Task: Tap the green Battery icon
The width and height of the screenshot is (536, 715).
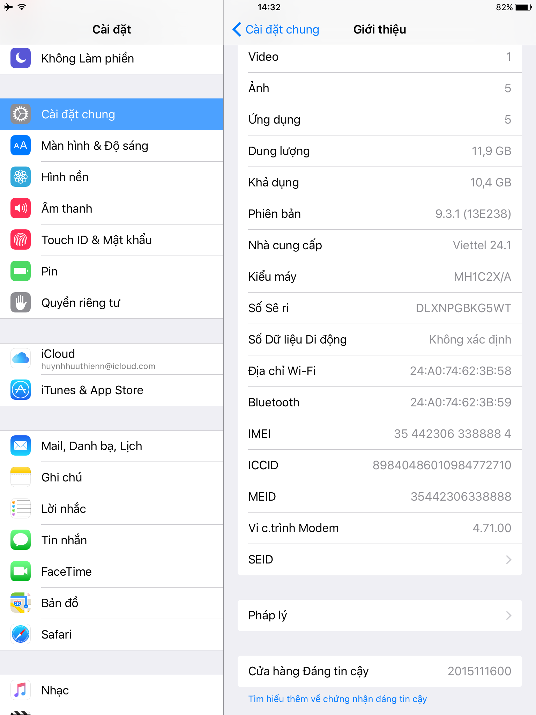Action: (x=21, y=271)
